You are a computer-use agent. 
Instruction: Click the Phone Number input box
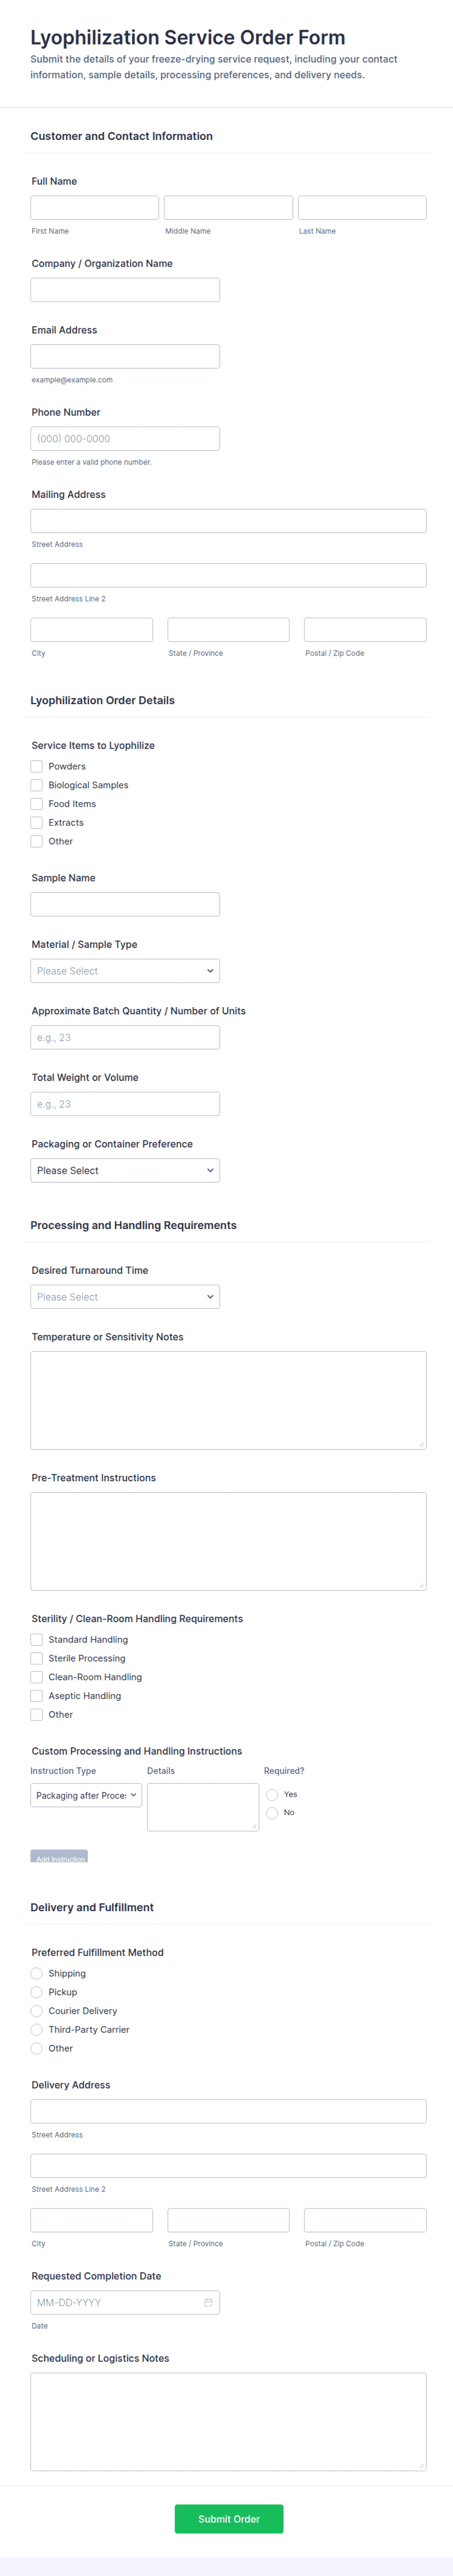[x=125, y=439]
